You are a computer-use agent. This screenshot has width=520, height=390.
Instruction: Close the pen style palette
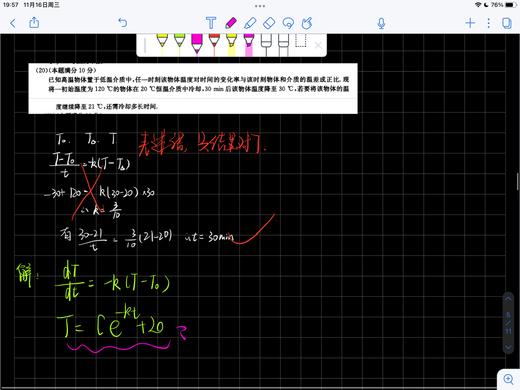pos(318,45)
